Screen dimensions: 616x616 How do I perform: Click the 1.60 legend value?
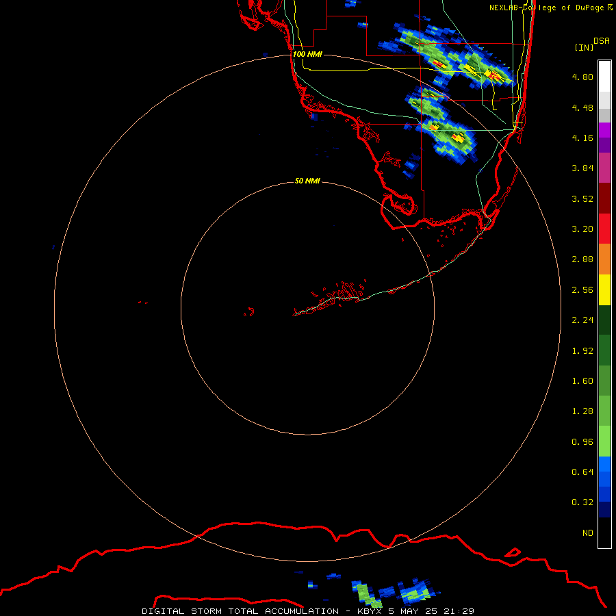point(582,381)
